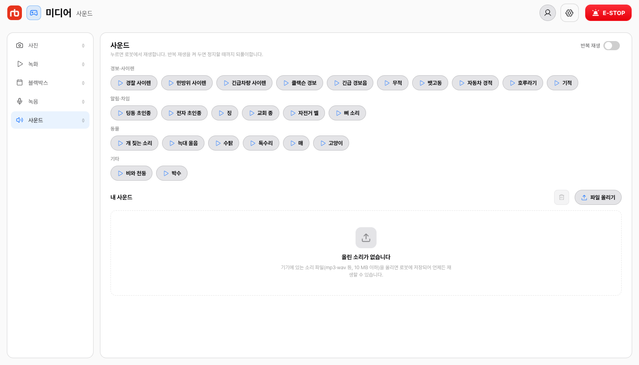Viewport: 639px width, 365px height.
Task: Open the settings gear icon
Action: click(570, 13)
